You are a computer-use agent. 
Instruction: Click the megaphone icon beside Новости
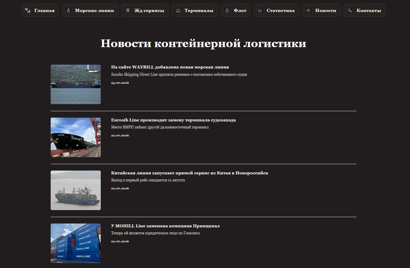click(x=308, y=10)
